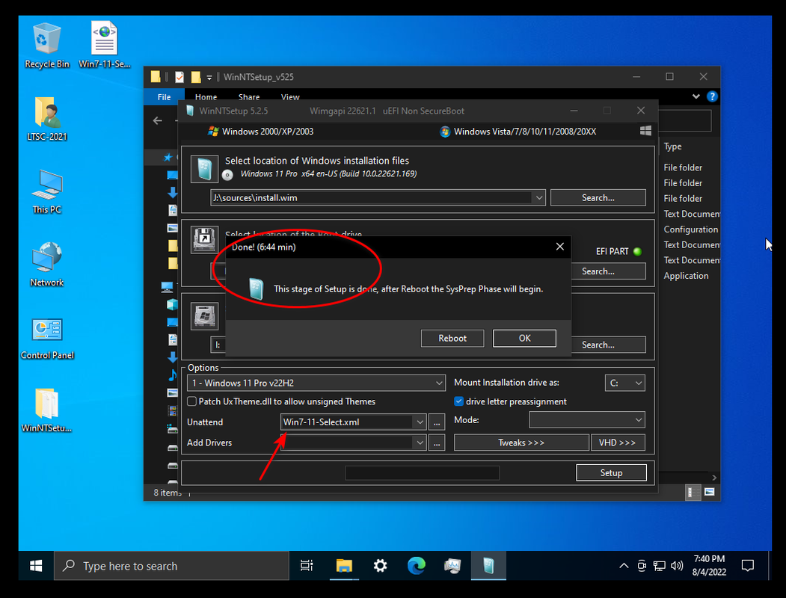Viewport: 786px width, 598px height.
Task: Open LTSC-2021 folder on desktop
Action: tap(46, 119)
